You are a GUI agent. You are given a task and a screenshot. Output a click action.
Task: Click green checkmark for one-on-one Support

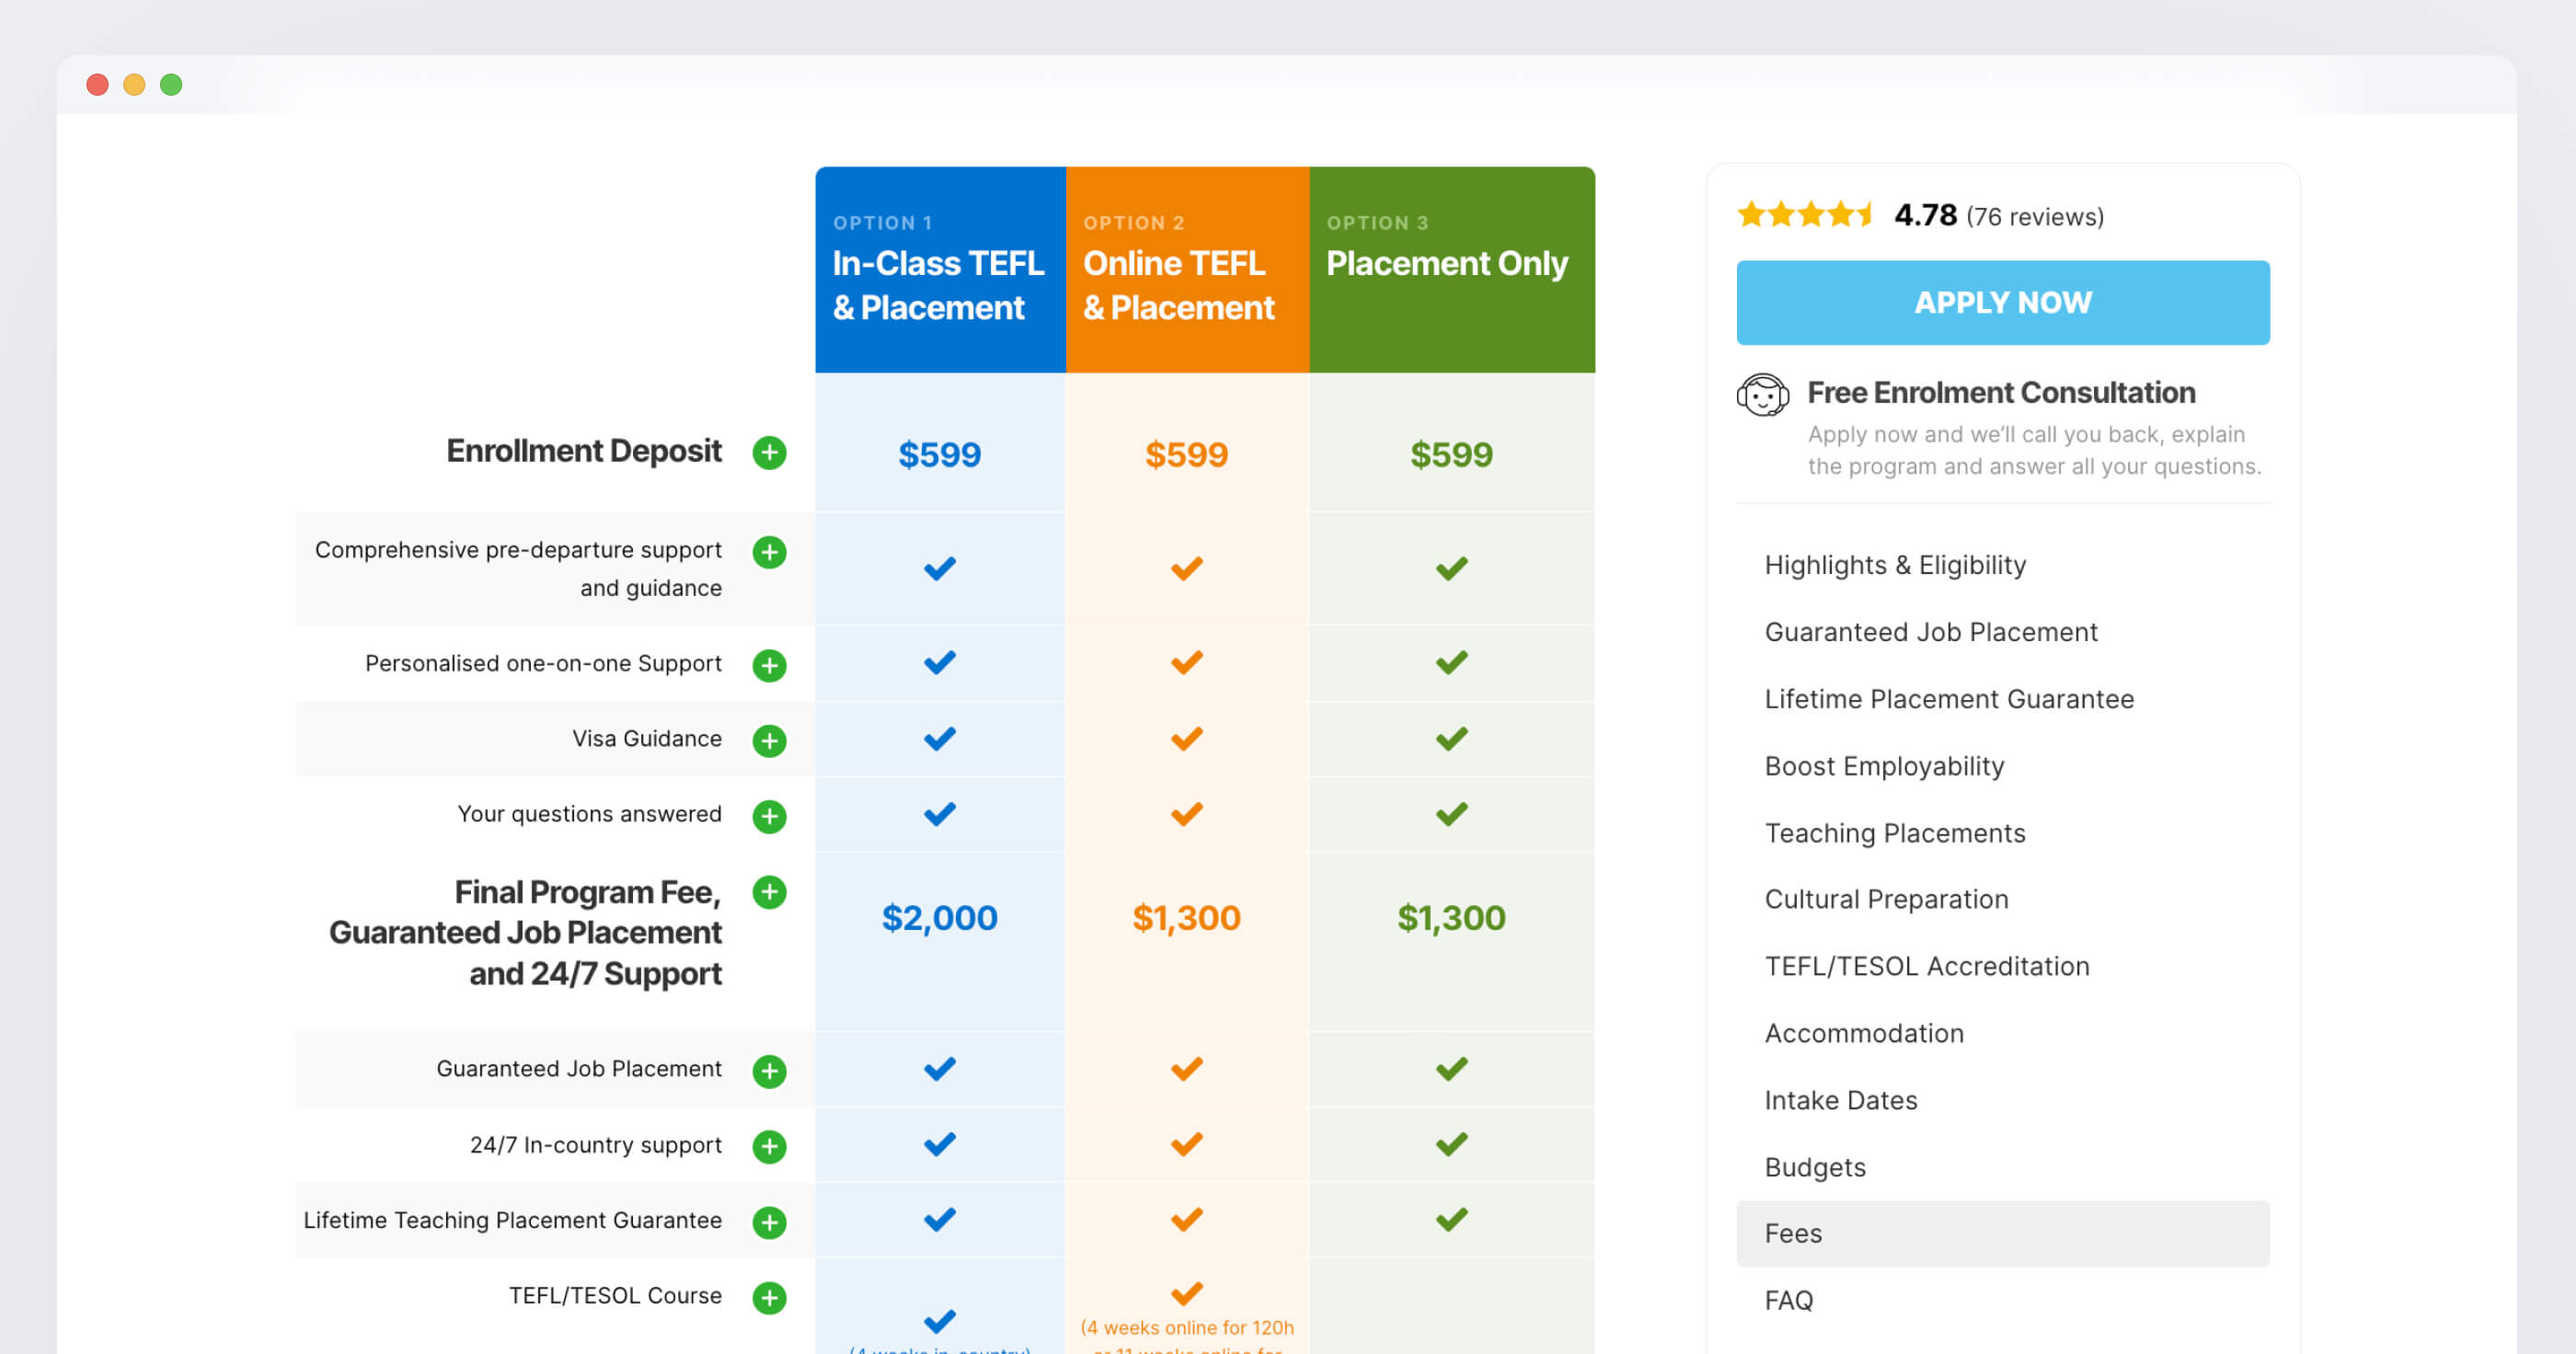pos(1451,663)
